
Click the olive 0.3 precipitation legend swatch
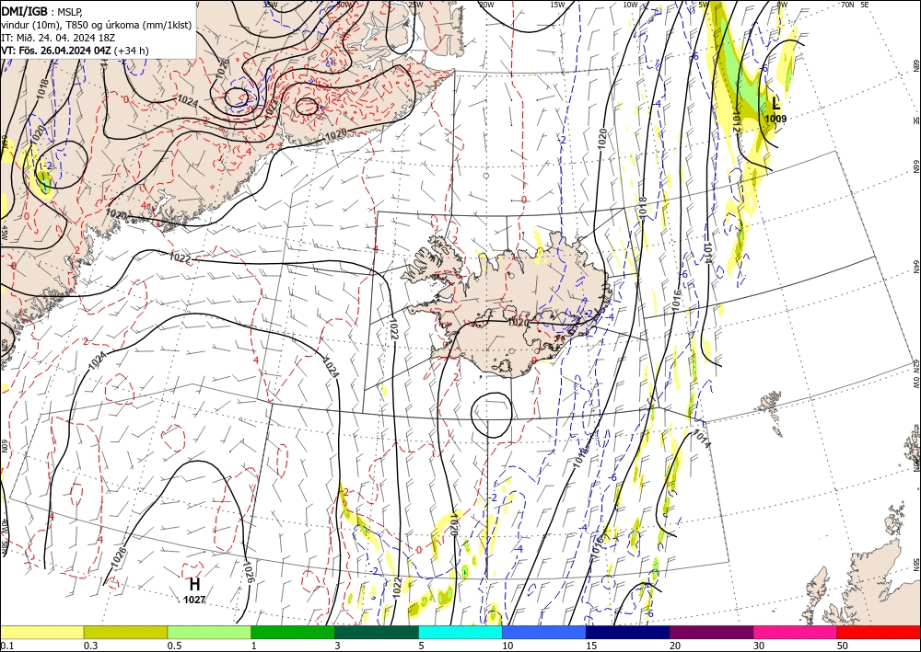(125, 632)
